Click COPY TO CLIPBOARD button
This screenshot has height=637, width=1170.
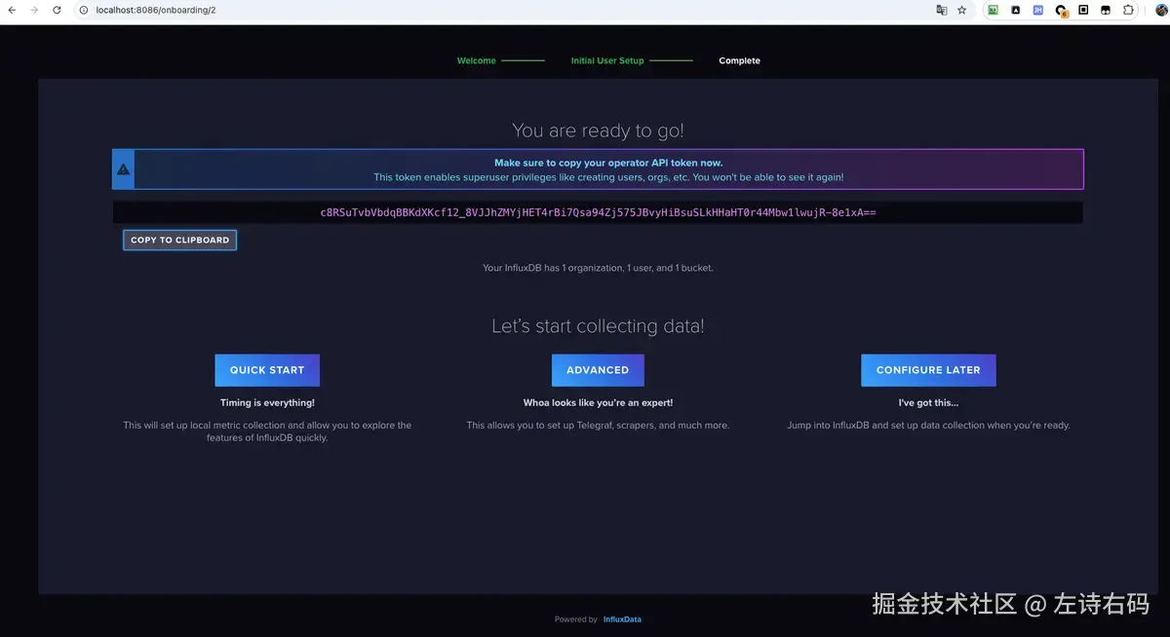click(x=179, y=240)
